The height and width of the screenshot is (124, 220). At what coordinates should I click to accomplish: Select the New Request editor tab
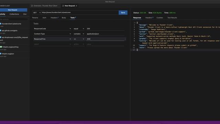[69, 6]
